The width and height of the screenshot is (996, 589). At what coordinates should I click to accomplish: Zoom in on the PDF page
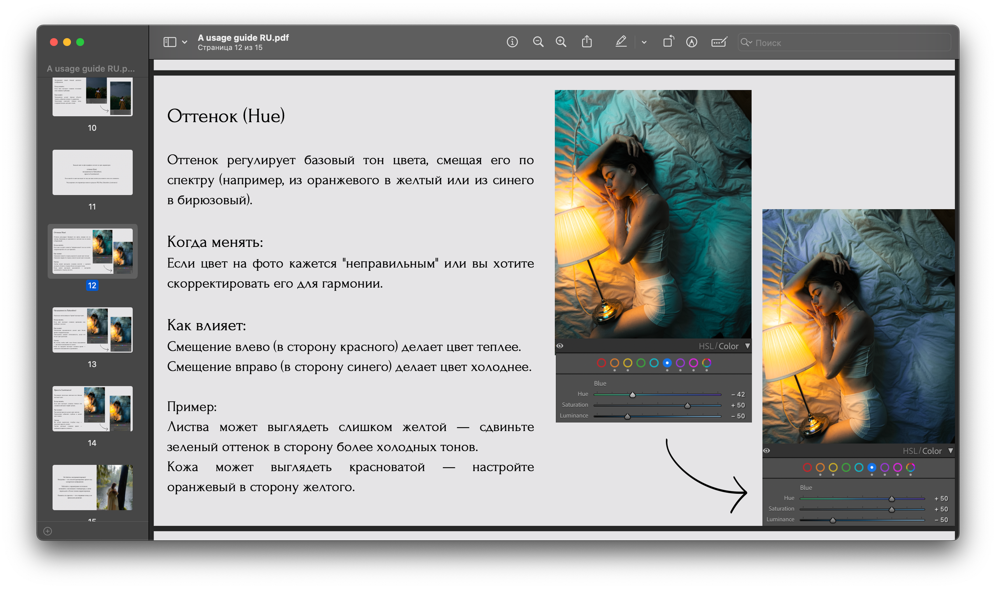pos(561,42)
